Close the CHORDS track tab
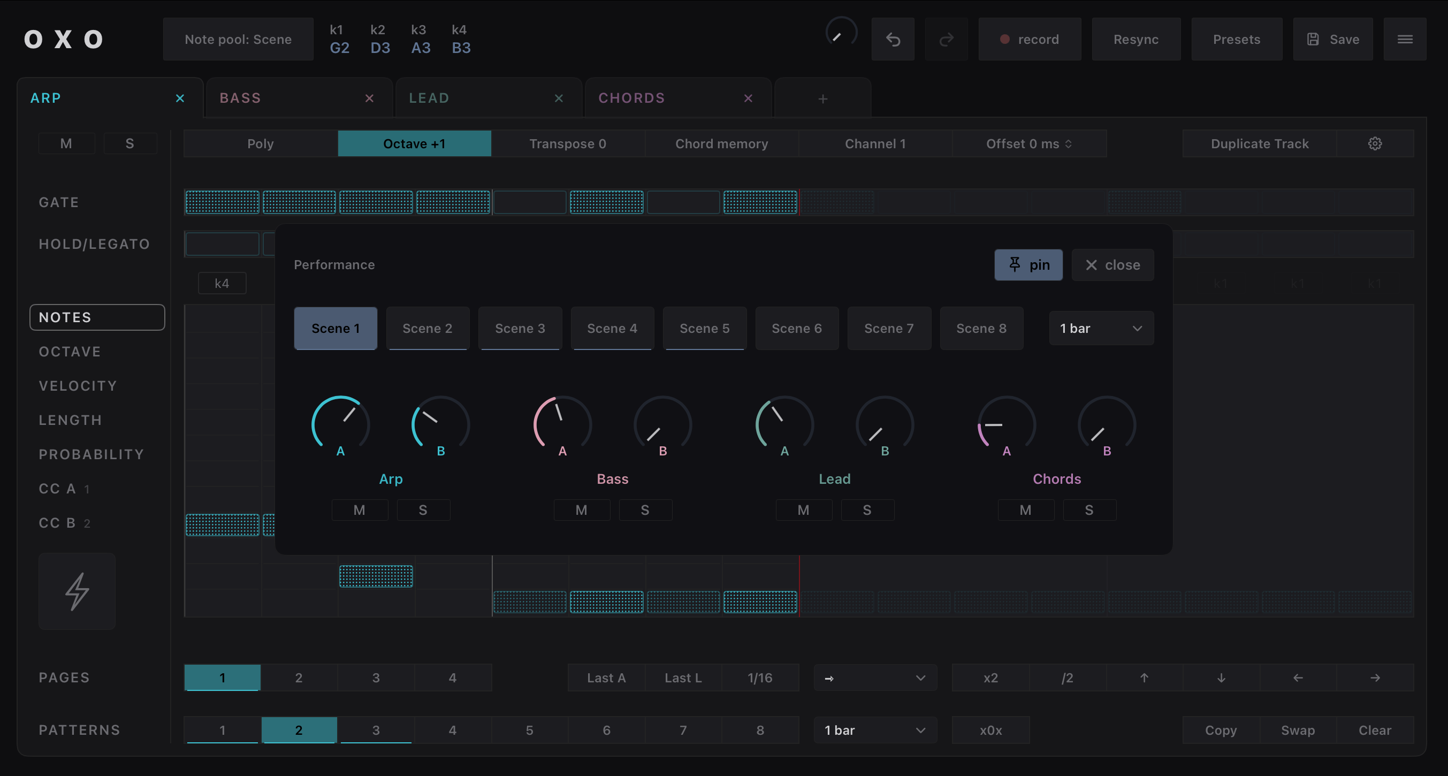This screenshot has width=1448, height=776. pos(748,98)
